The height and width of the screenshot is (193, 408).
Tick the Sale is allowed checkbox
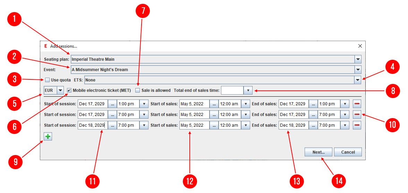(x=138, y=90)
